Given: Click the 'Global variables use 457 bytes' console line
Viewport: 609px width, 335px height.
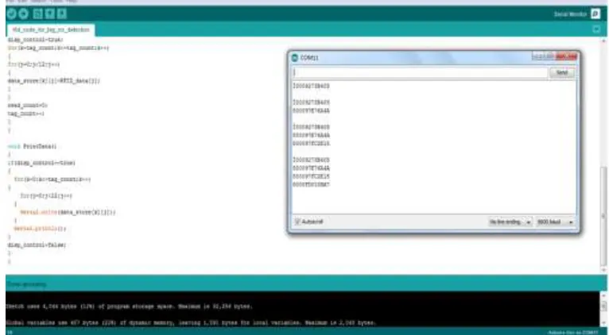Looking at the screenshot, I should pos(191,322).
